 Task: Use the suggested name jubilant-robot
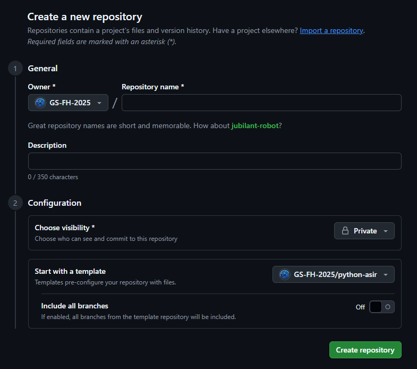255,125
